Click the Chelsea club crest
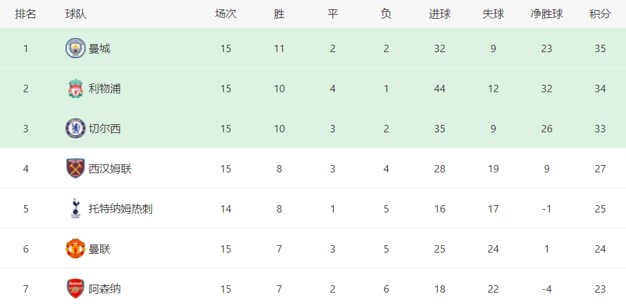626x304 pixels. [76, 128]
